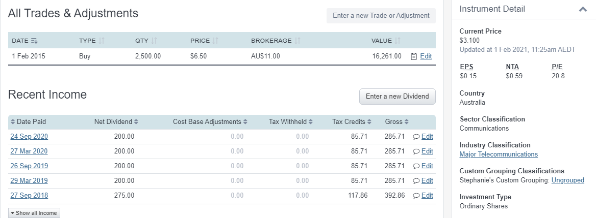Click comment icon for 29 Mar 2019 dividend

(x=416, y=181)
